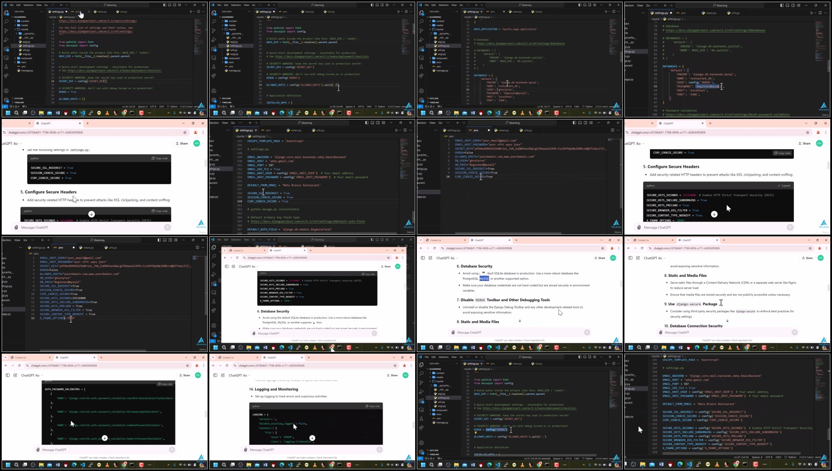Copy code of the LOGGING block
The image size is (832, 471).
pyautogui.click(x=373, y=406)
